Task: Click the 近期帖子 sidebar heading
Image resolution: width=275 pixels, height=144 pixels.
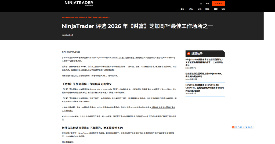Action: (x=197, y=54)
